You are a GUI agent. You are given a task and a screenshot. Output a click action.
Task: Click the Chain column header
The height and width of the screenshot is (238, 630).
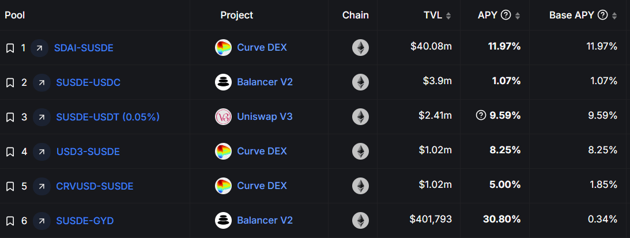355,15
